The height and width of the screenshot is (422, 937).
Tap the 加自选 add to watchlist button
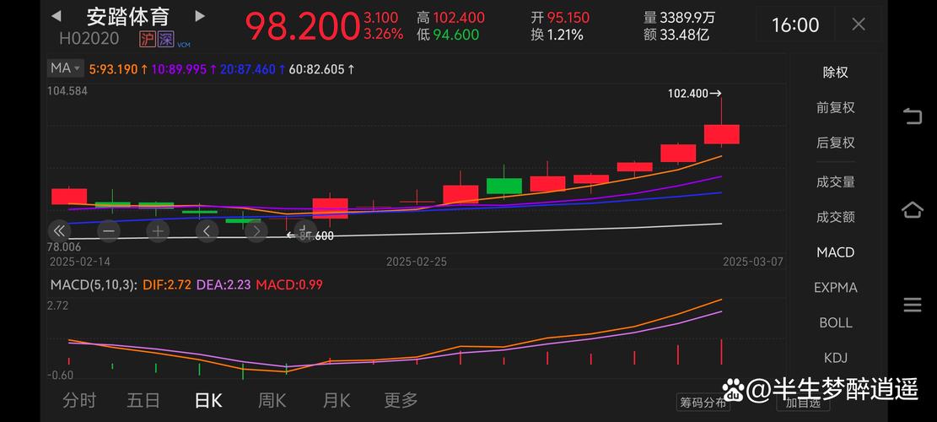click(x=803, y=403)
